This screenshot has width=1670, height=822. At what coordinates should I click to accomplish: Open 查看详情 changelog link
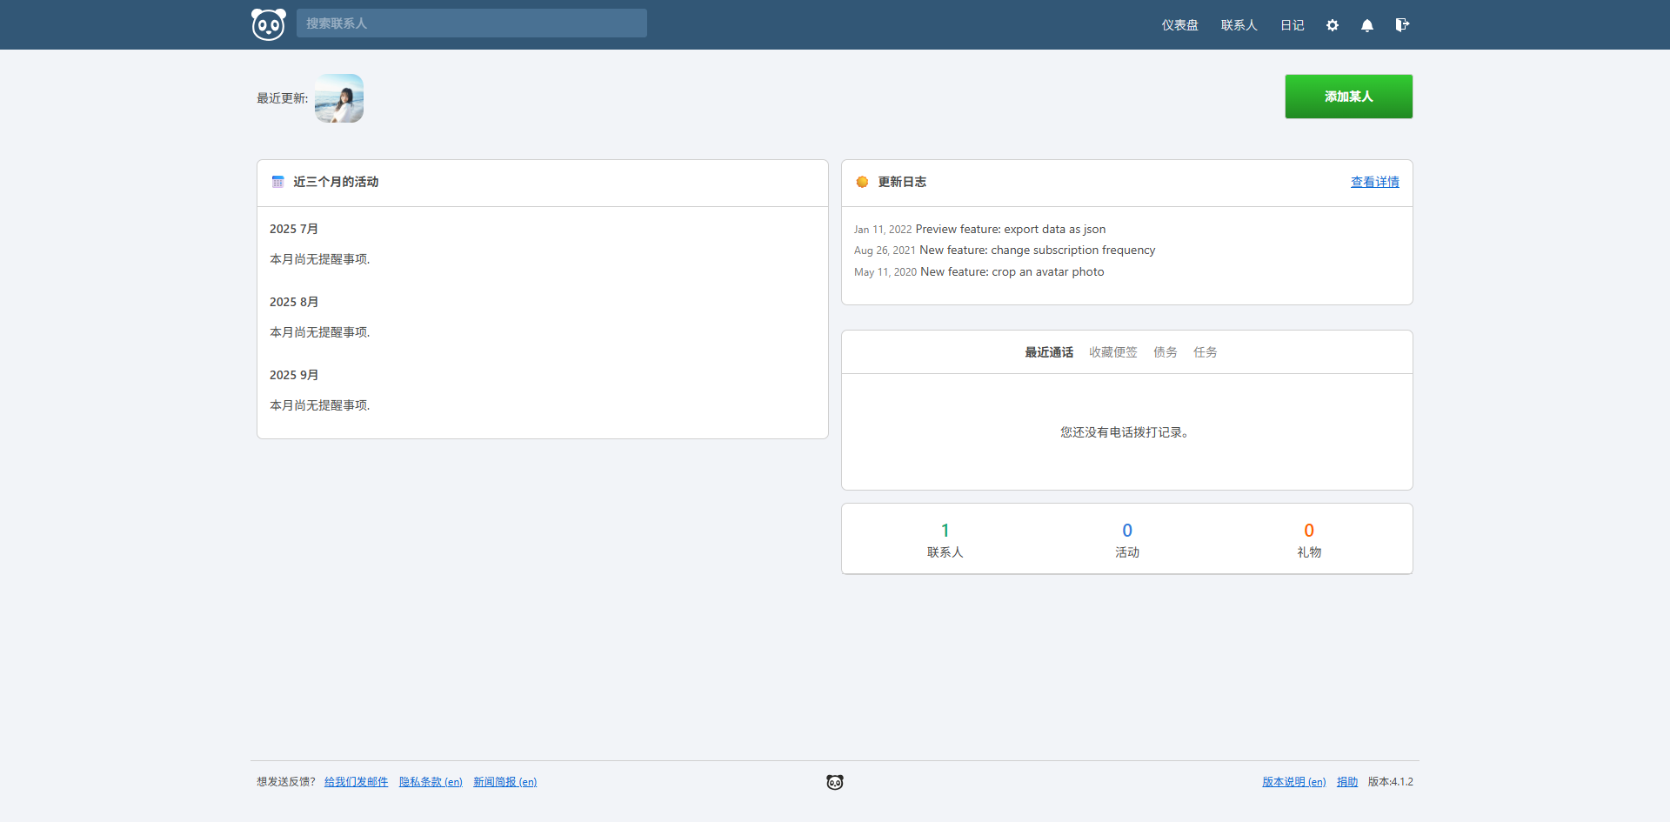tap(1375, 182)
